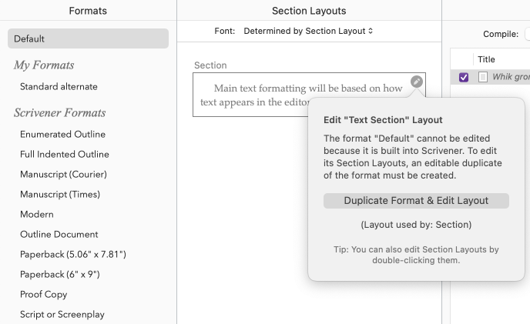Choose the Enumerated Outline format
This screenshot has width=530, height=324.
click(62, 134)
